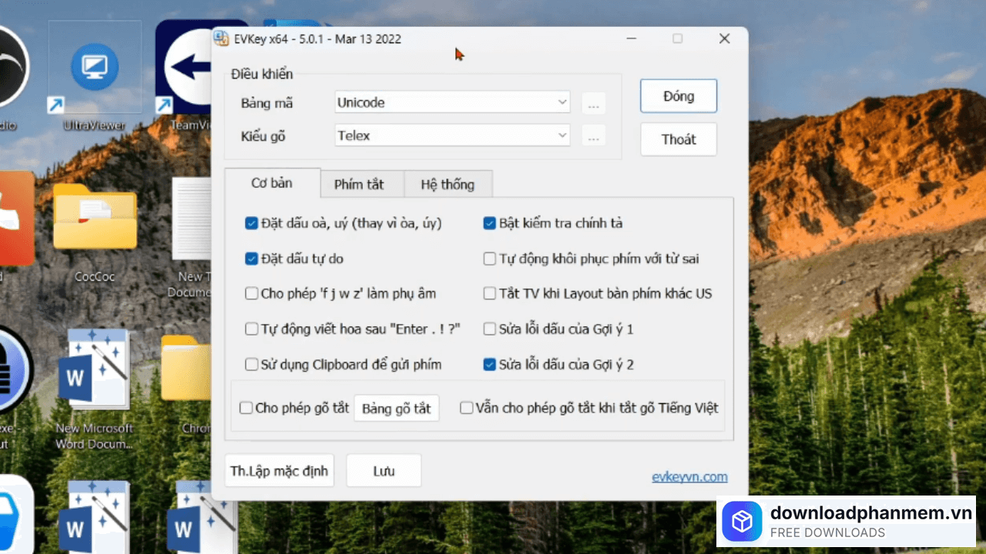Uncheck Bật kiểm tra chính tả option

coord(489,223)
